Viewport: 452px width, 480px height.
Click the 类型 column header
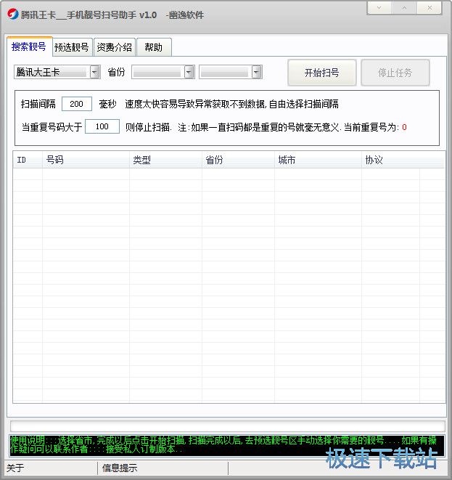click(165, 160)
